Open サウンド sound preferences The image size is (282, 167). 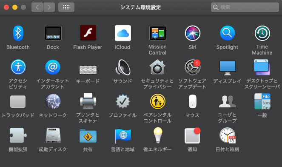pyautogui.click(x=123, y=67)
